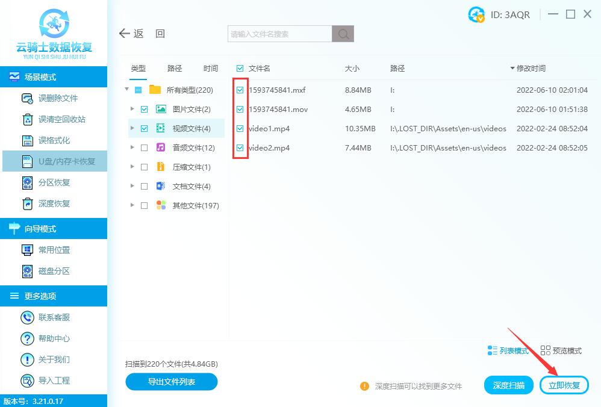This screenshot has width=601, height=407.
Task: Click 大小 column header
Action: (x=352, y=68)
